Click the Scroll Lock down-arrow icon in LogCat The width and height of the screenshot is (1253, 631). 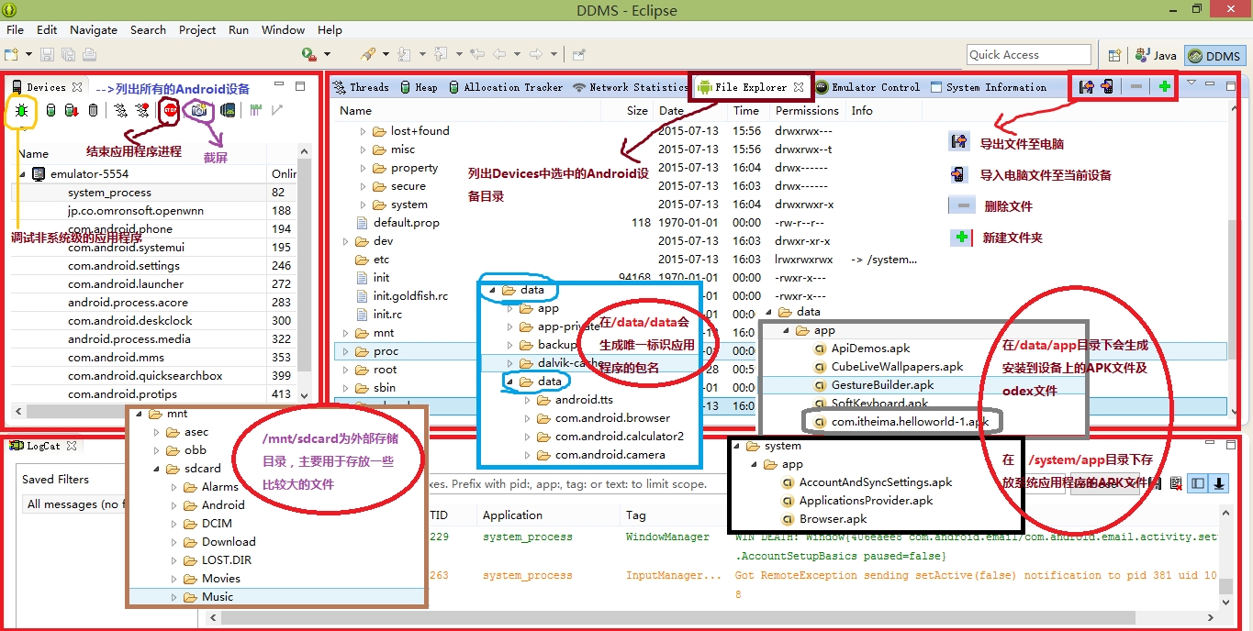(1220, 483)
